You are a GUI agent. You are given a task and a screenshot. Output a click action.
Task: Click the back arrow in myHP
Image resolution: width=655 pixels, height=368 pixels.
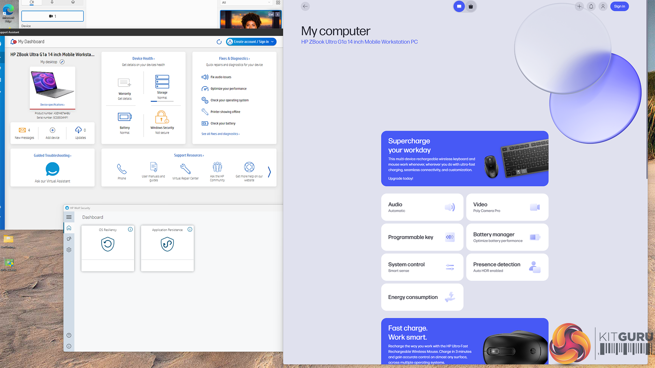click(x=305, y=6)
